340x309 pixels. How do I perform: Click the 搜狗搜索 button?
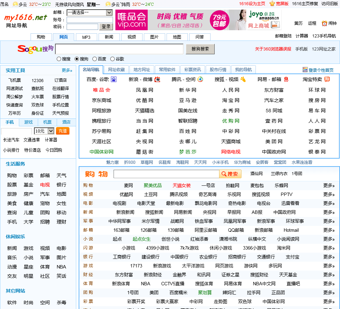pyautogui.click(x=200, y=49)
